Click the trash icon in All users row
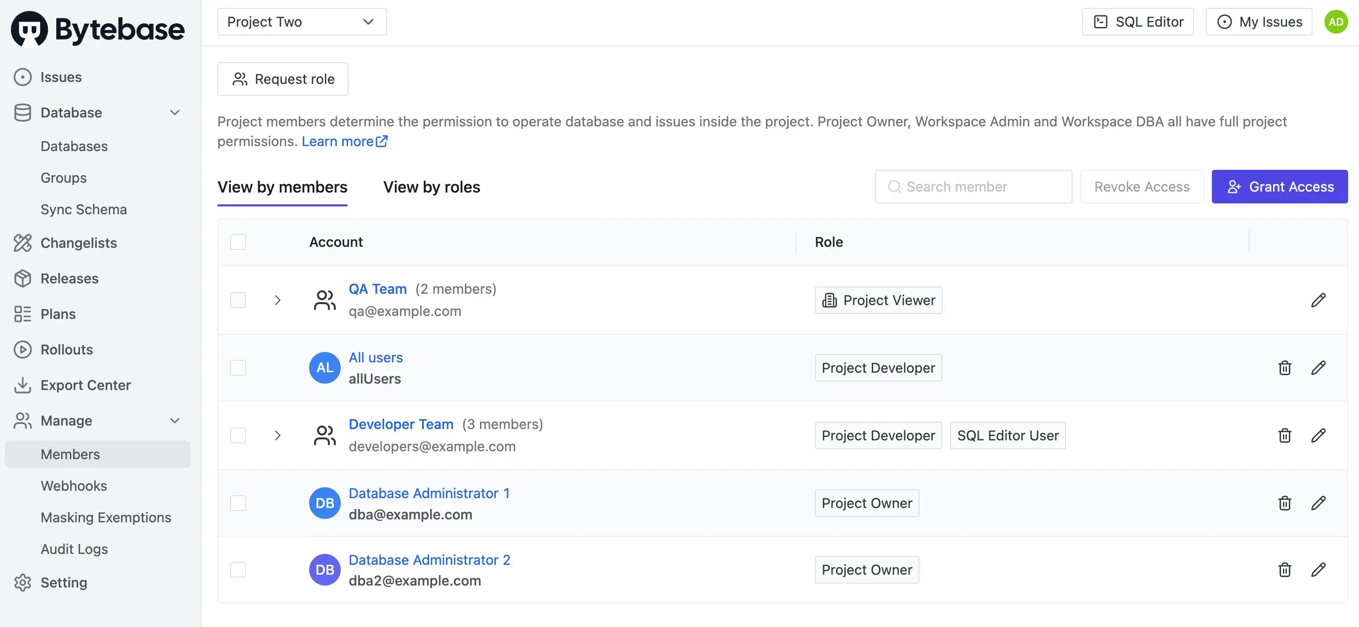The height and width of the screenshot is (627, 1359). click(x=1284, y=367)
